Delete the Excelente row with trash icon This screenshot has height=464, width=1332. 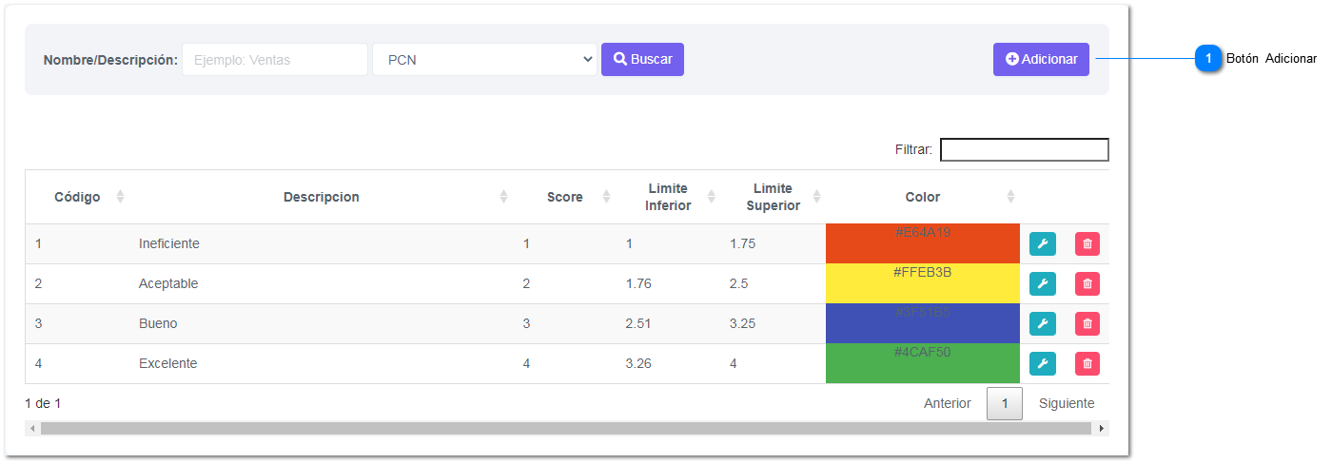1087,364
